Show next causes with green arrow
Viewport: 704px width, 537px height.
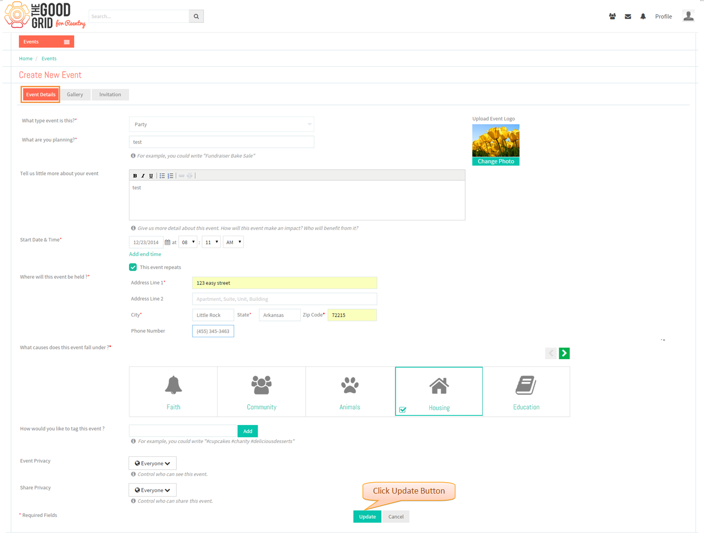pos(564,353)
